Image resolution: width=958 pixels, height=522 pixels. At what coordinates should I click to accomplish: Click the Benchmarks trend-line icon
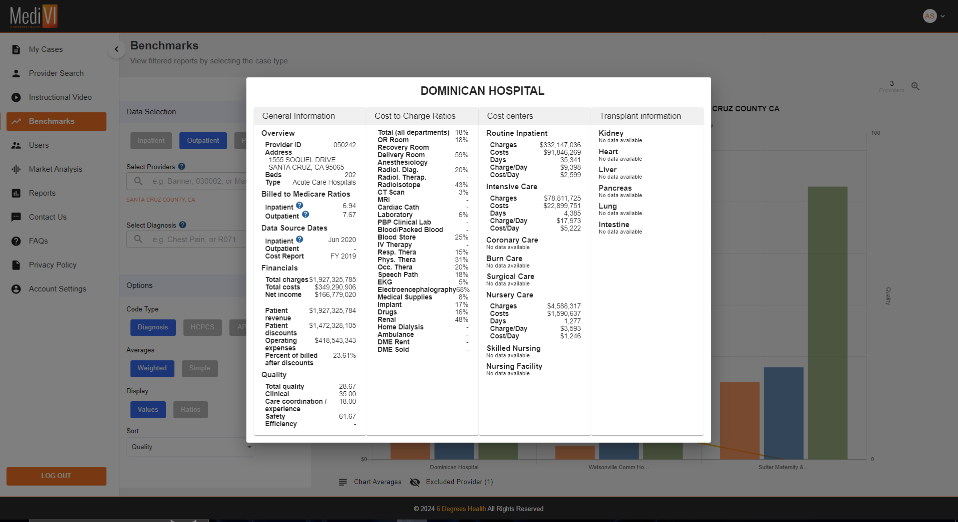click(x=16, y=121)
